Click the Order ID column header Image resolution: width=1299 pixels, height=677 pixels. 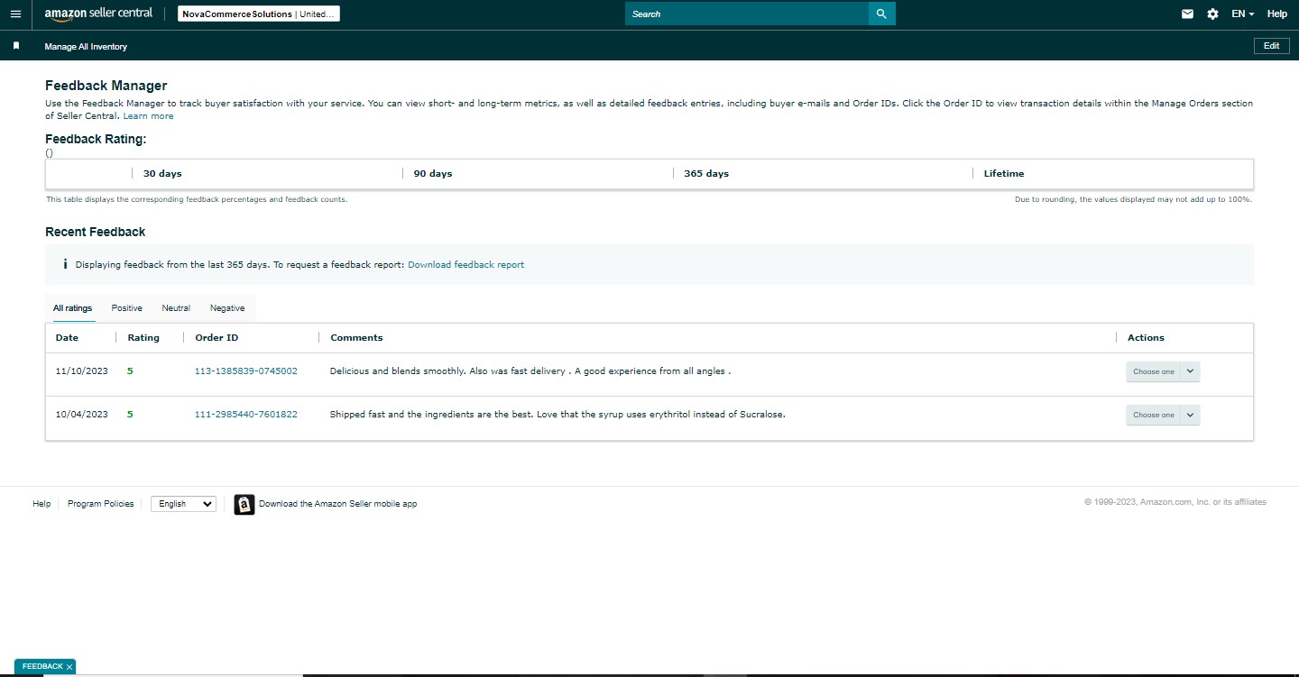tap(216, 338)
